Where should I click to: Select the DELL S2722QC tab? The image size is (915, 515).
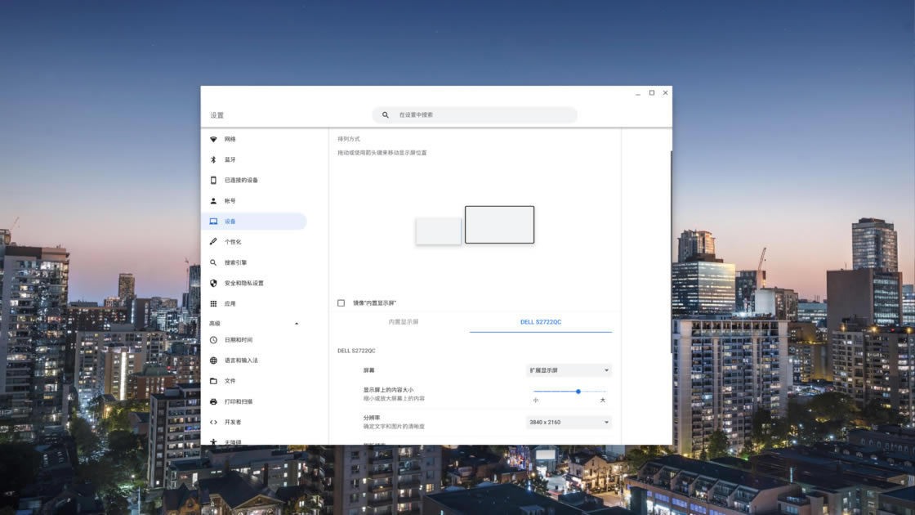tap(541, 322)
